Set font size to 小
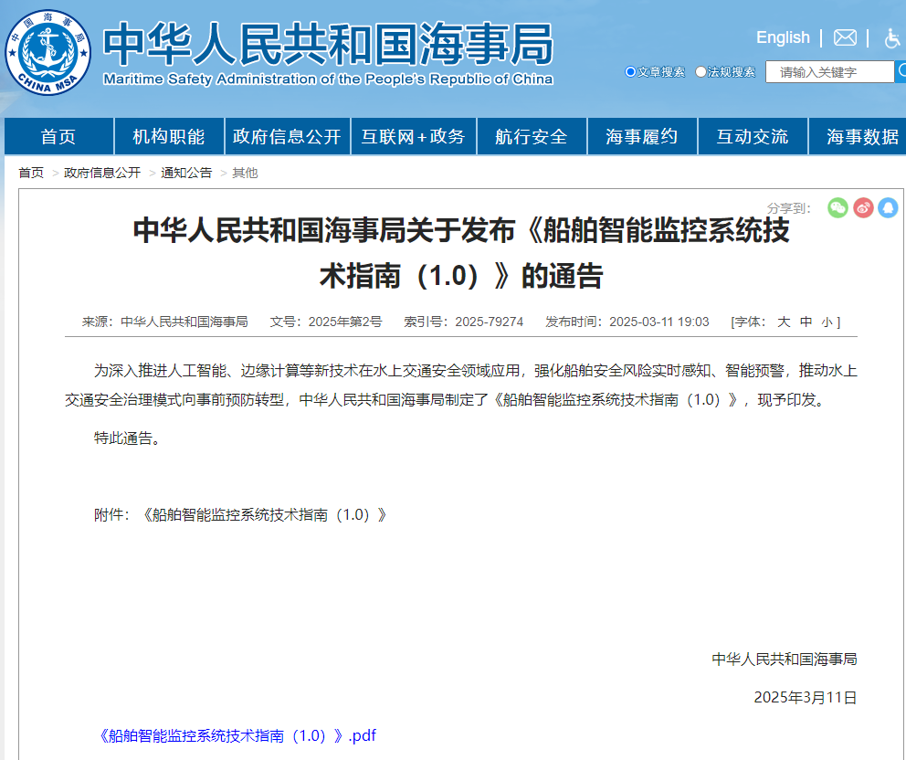This screenshot has width=906, height=760. (x=827, y=322)
